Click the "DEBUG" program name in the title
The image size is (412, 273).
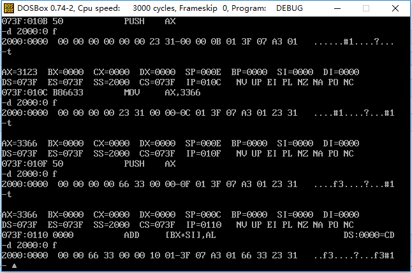[290, 8]
